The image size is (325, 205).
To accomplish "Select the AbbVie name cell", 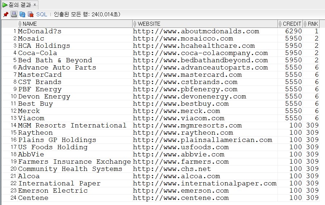I will 75,155.
